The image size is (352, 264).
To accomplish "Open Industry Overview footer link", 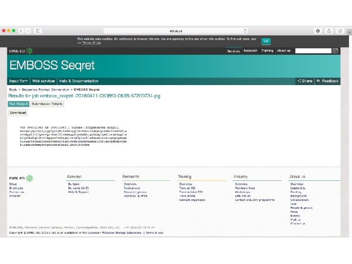I will pyautogui.click(x=241, y=184).
